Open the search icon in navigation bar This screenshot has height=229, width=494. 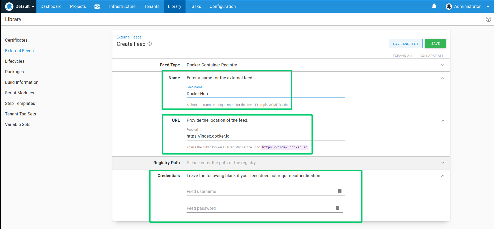click(x=97, y=7)
